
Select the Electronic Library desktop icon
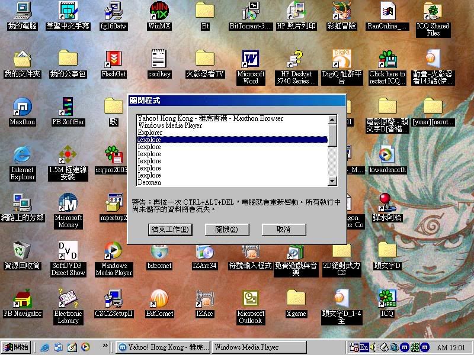click(68, 299)
